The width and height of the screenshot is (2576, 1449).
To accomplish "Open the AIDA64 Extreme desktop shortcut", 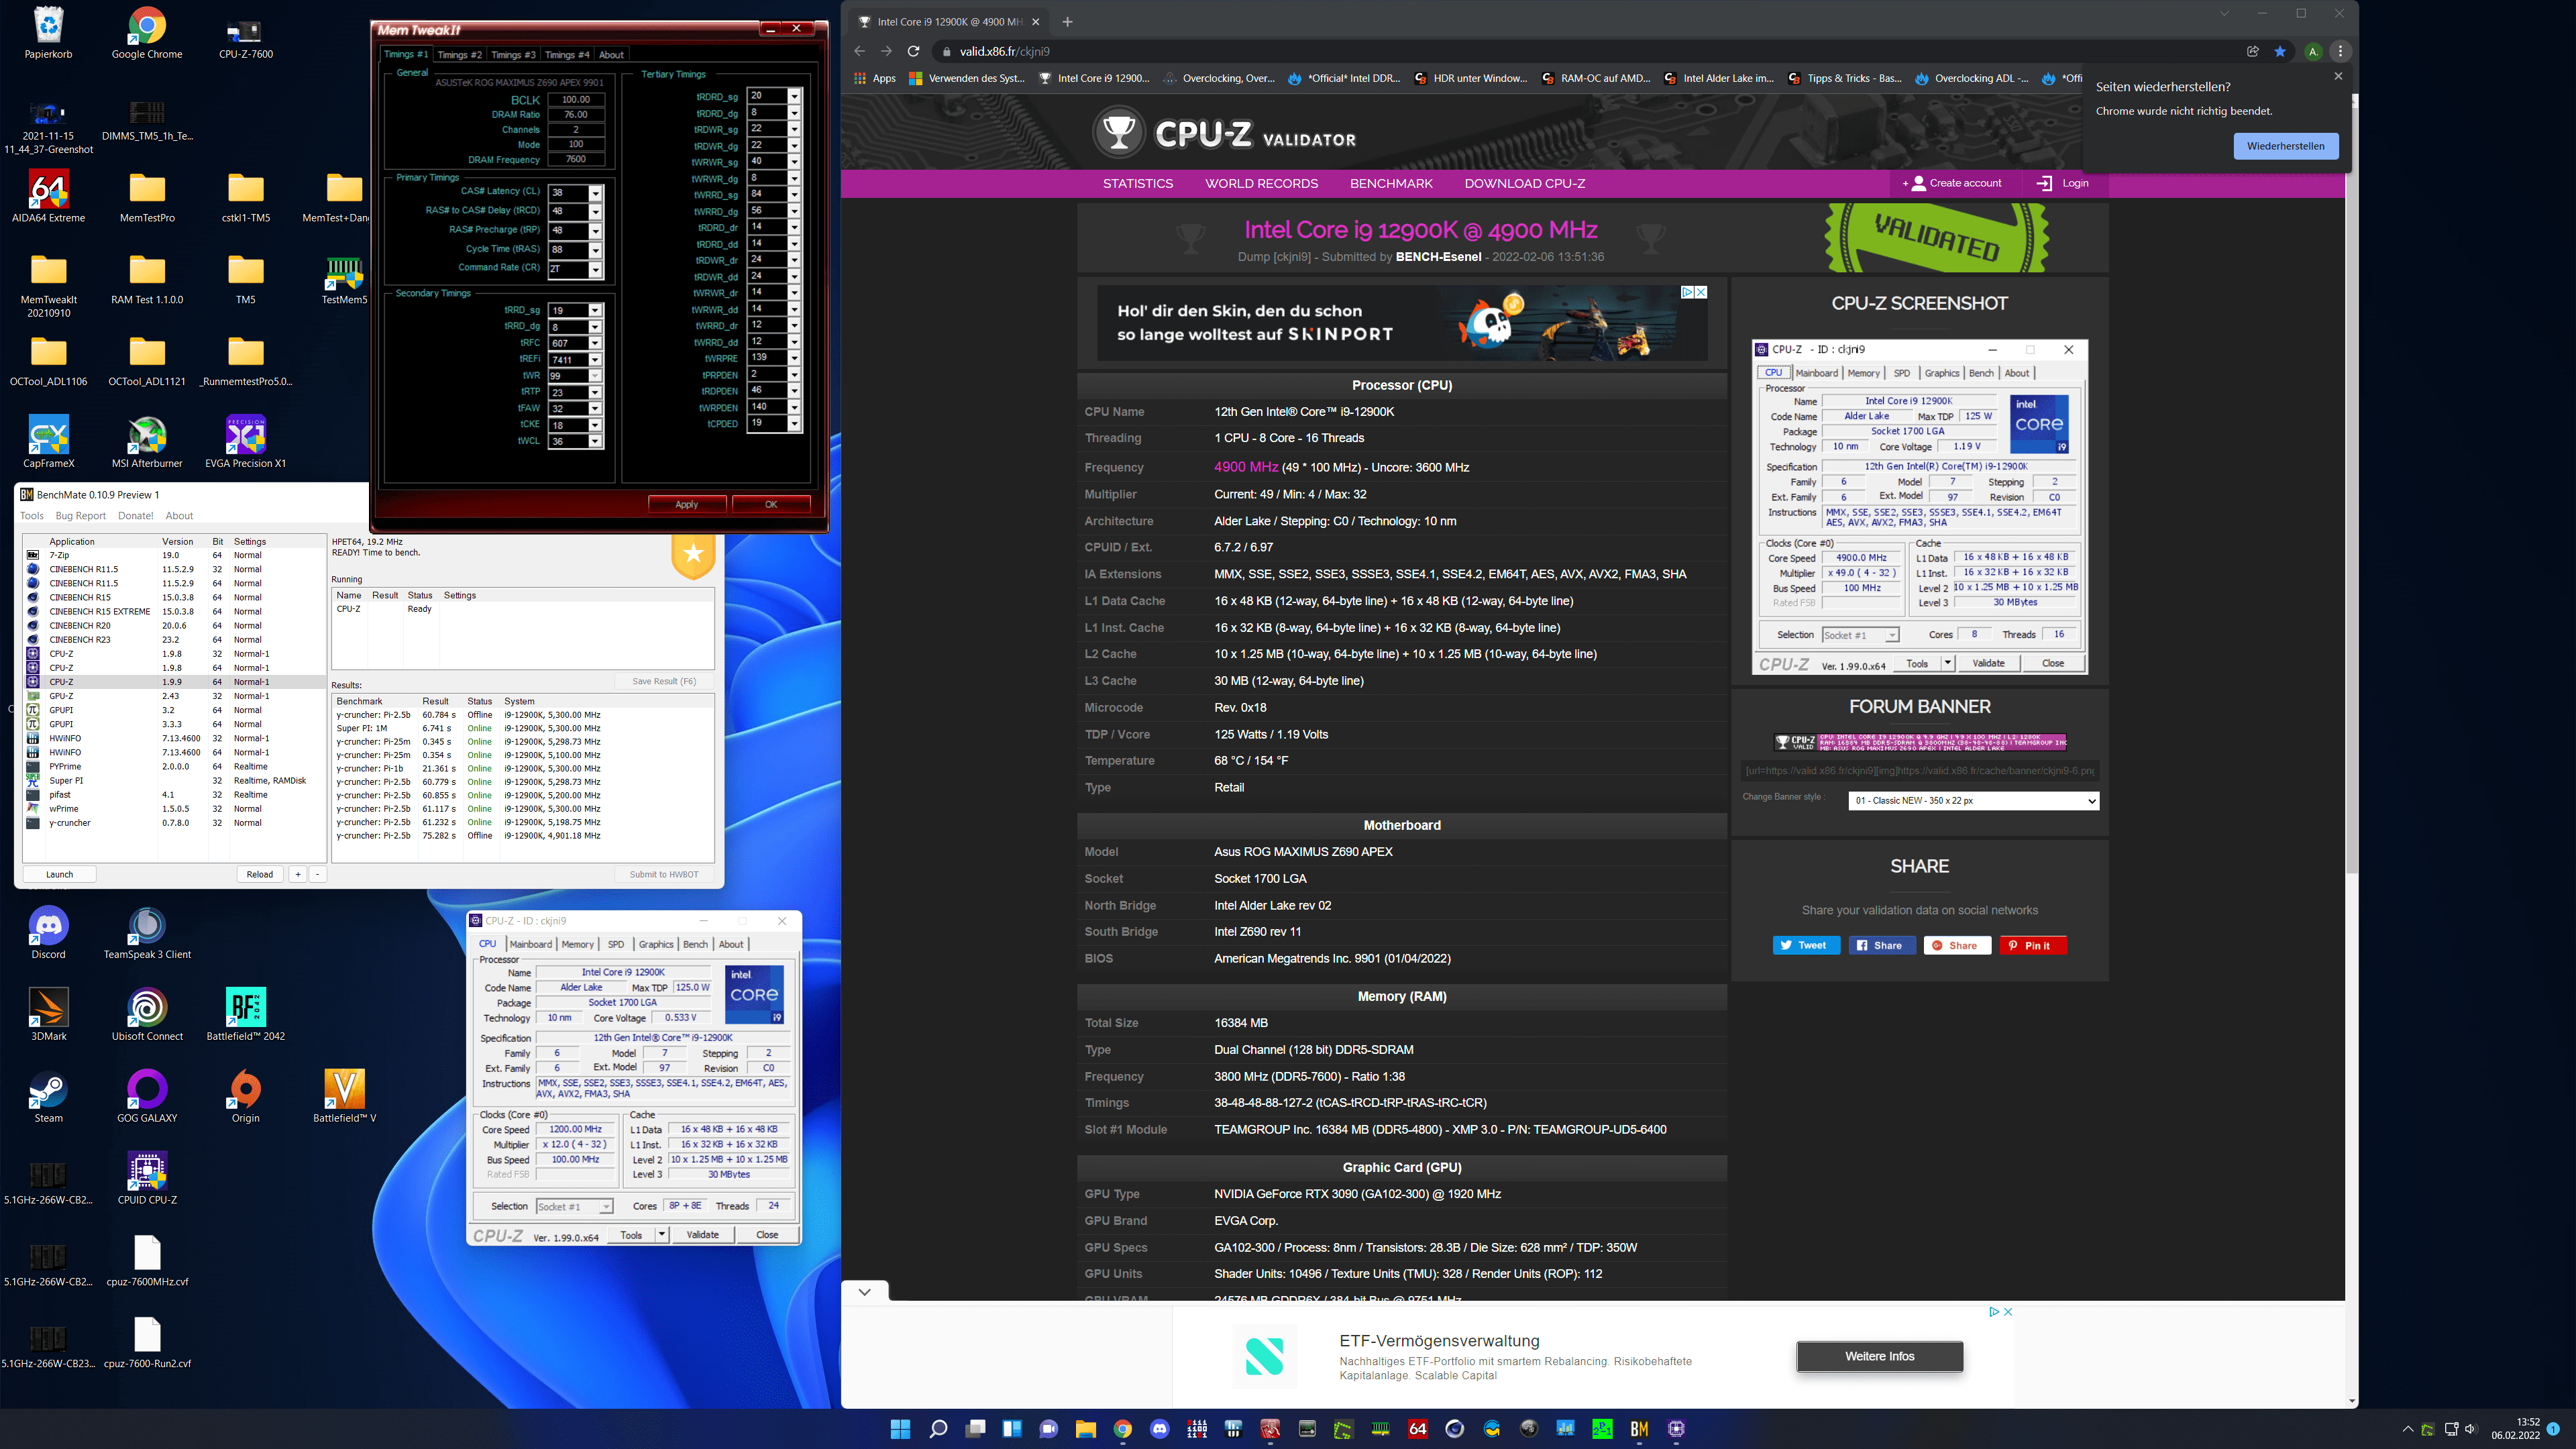I will point(48,196).
